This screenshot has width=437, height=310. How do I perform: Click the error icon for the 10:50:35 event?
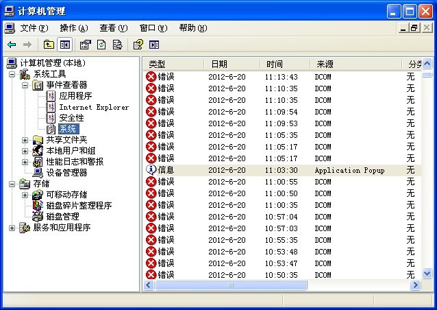pos(151,274)
